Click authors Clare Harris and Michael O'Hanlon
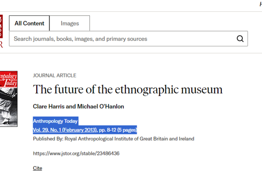 tap(78, 106)
